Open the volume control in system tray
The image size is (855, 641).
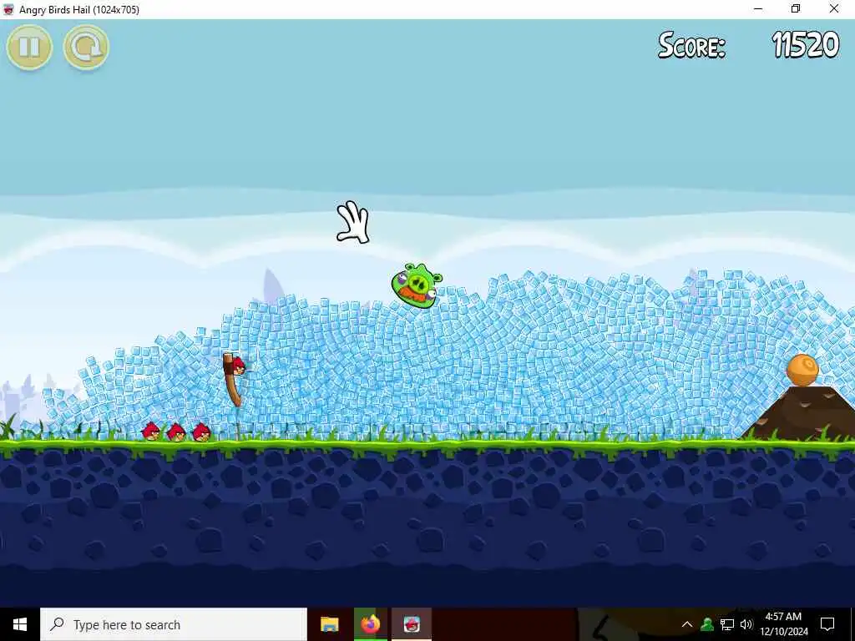coord(746,624)
